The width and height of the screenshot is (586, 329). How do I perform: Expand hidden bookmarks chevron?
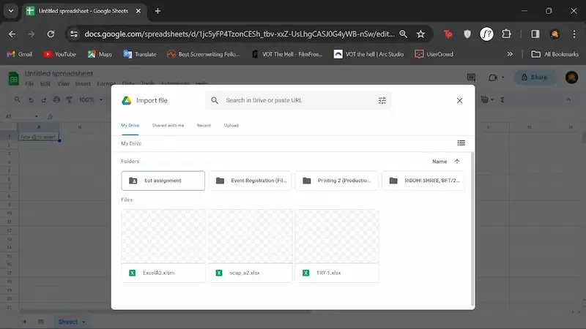[510, 54]
